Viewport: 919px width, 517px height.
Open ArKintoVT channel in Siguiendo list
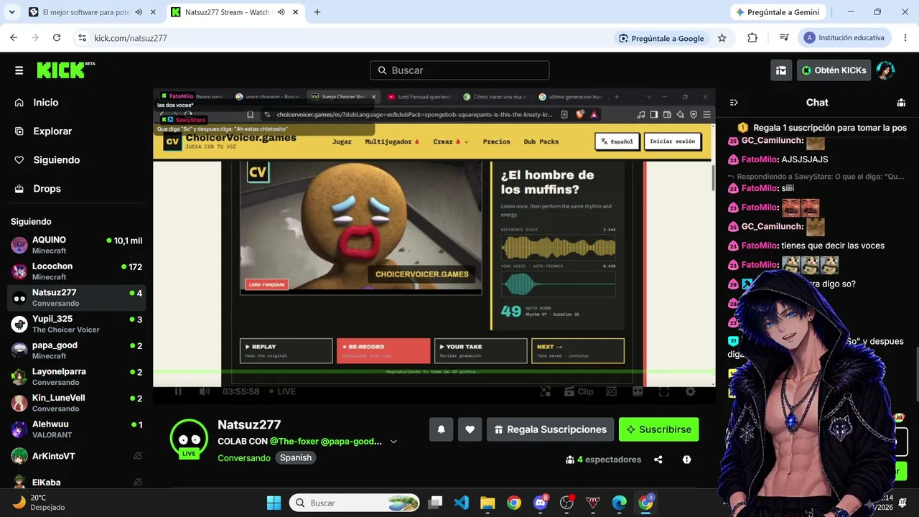pyautogui.click(x=76, y=456)
